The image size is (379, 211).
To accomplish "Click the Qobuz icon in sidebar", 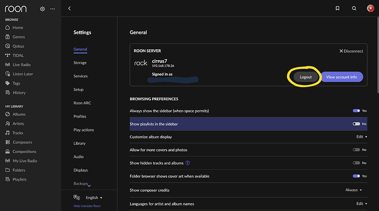I will pos(8,46).
